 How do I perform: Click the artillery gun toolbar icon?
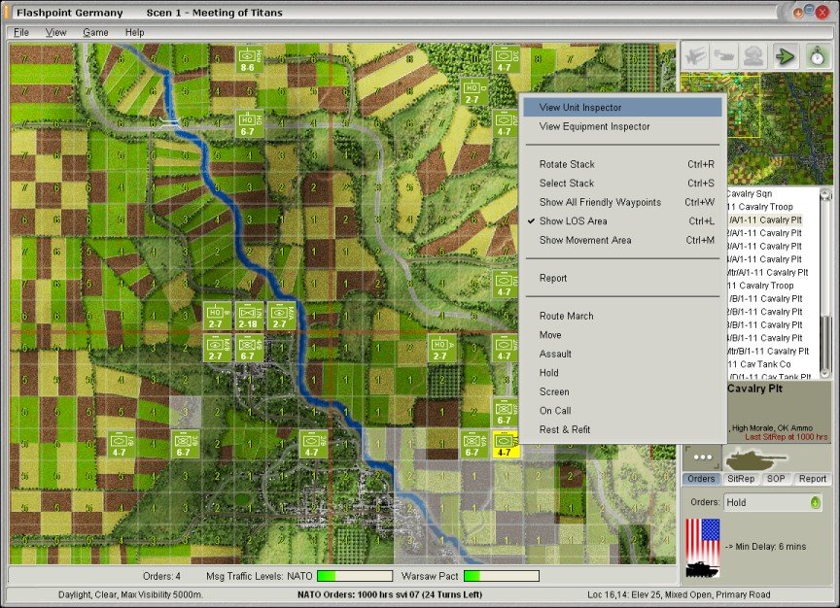[x=724, y=56]
